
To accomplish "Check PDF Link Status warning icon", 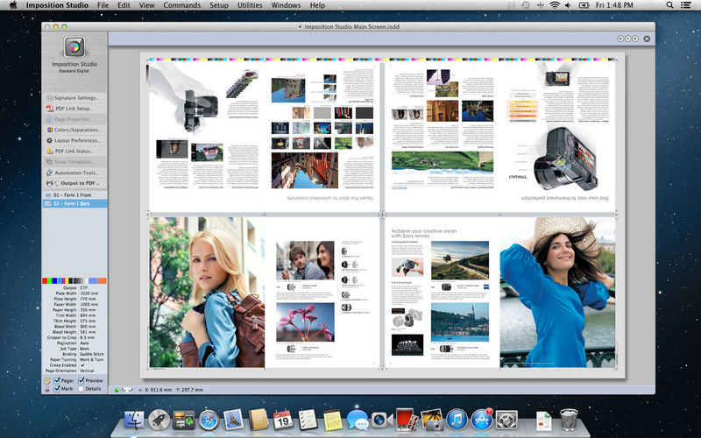I will (x=50, y=151).
